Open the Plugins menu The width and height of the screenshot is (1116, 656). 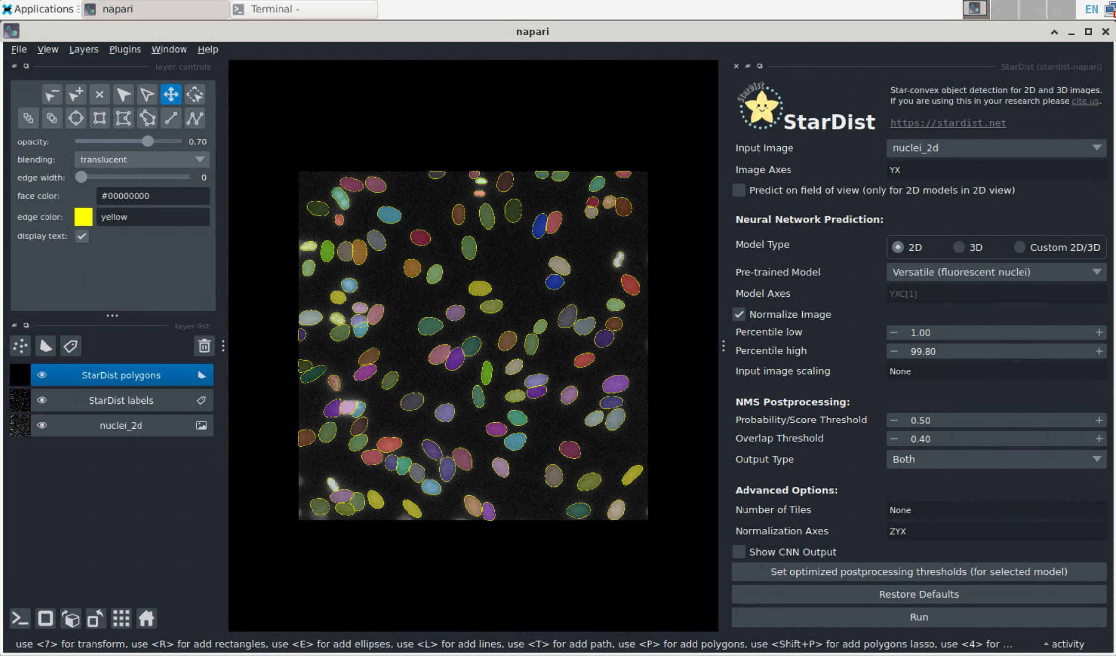point(125,49)
